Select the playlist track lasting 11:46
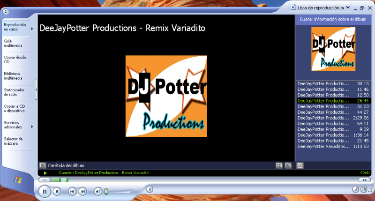Image resolution: width=375 pixels, height=201 pixels. pyautogui.click(x=333, y=89)
